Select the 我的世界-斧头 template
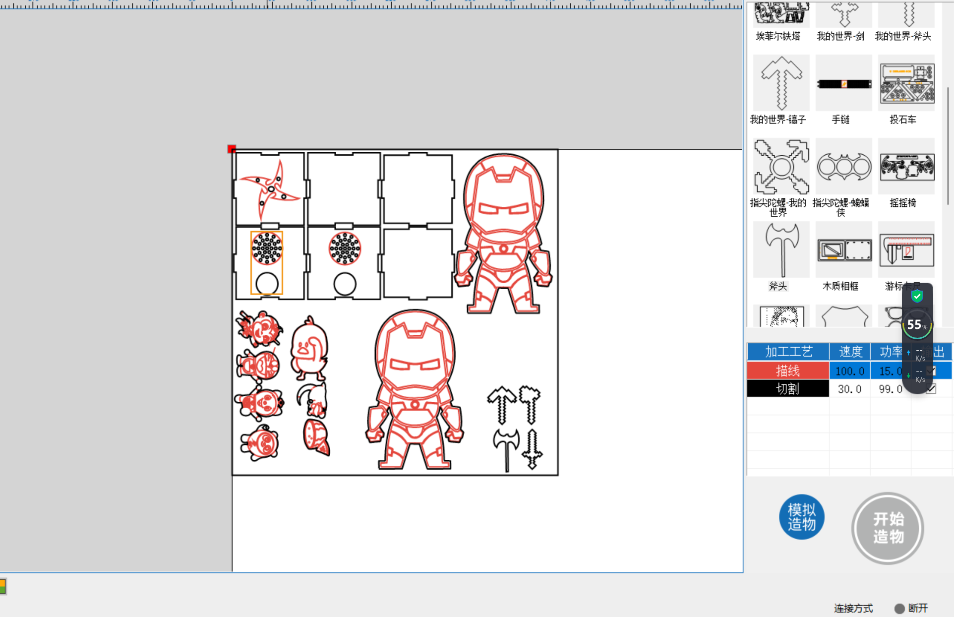954x617 pixels. (906, 15)
